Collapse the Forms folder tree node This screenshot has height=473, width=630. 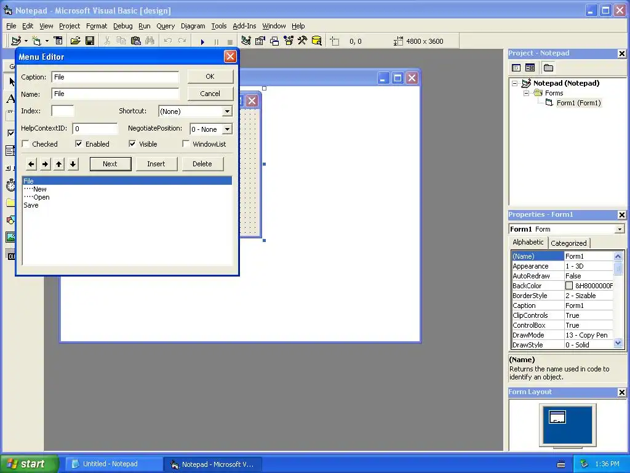pyautogui.click(x=527, y=94)
